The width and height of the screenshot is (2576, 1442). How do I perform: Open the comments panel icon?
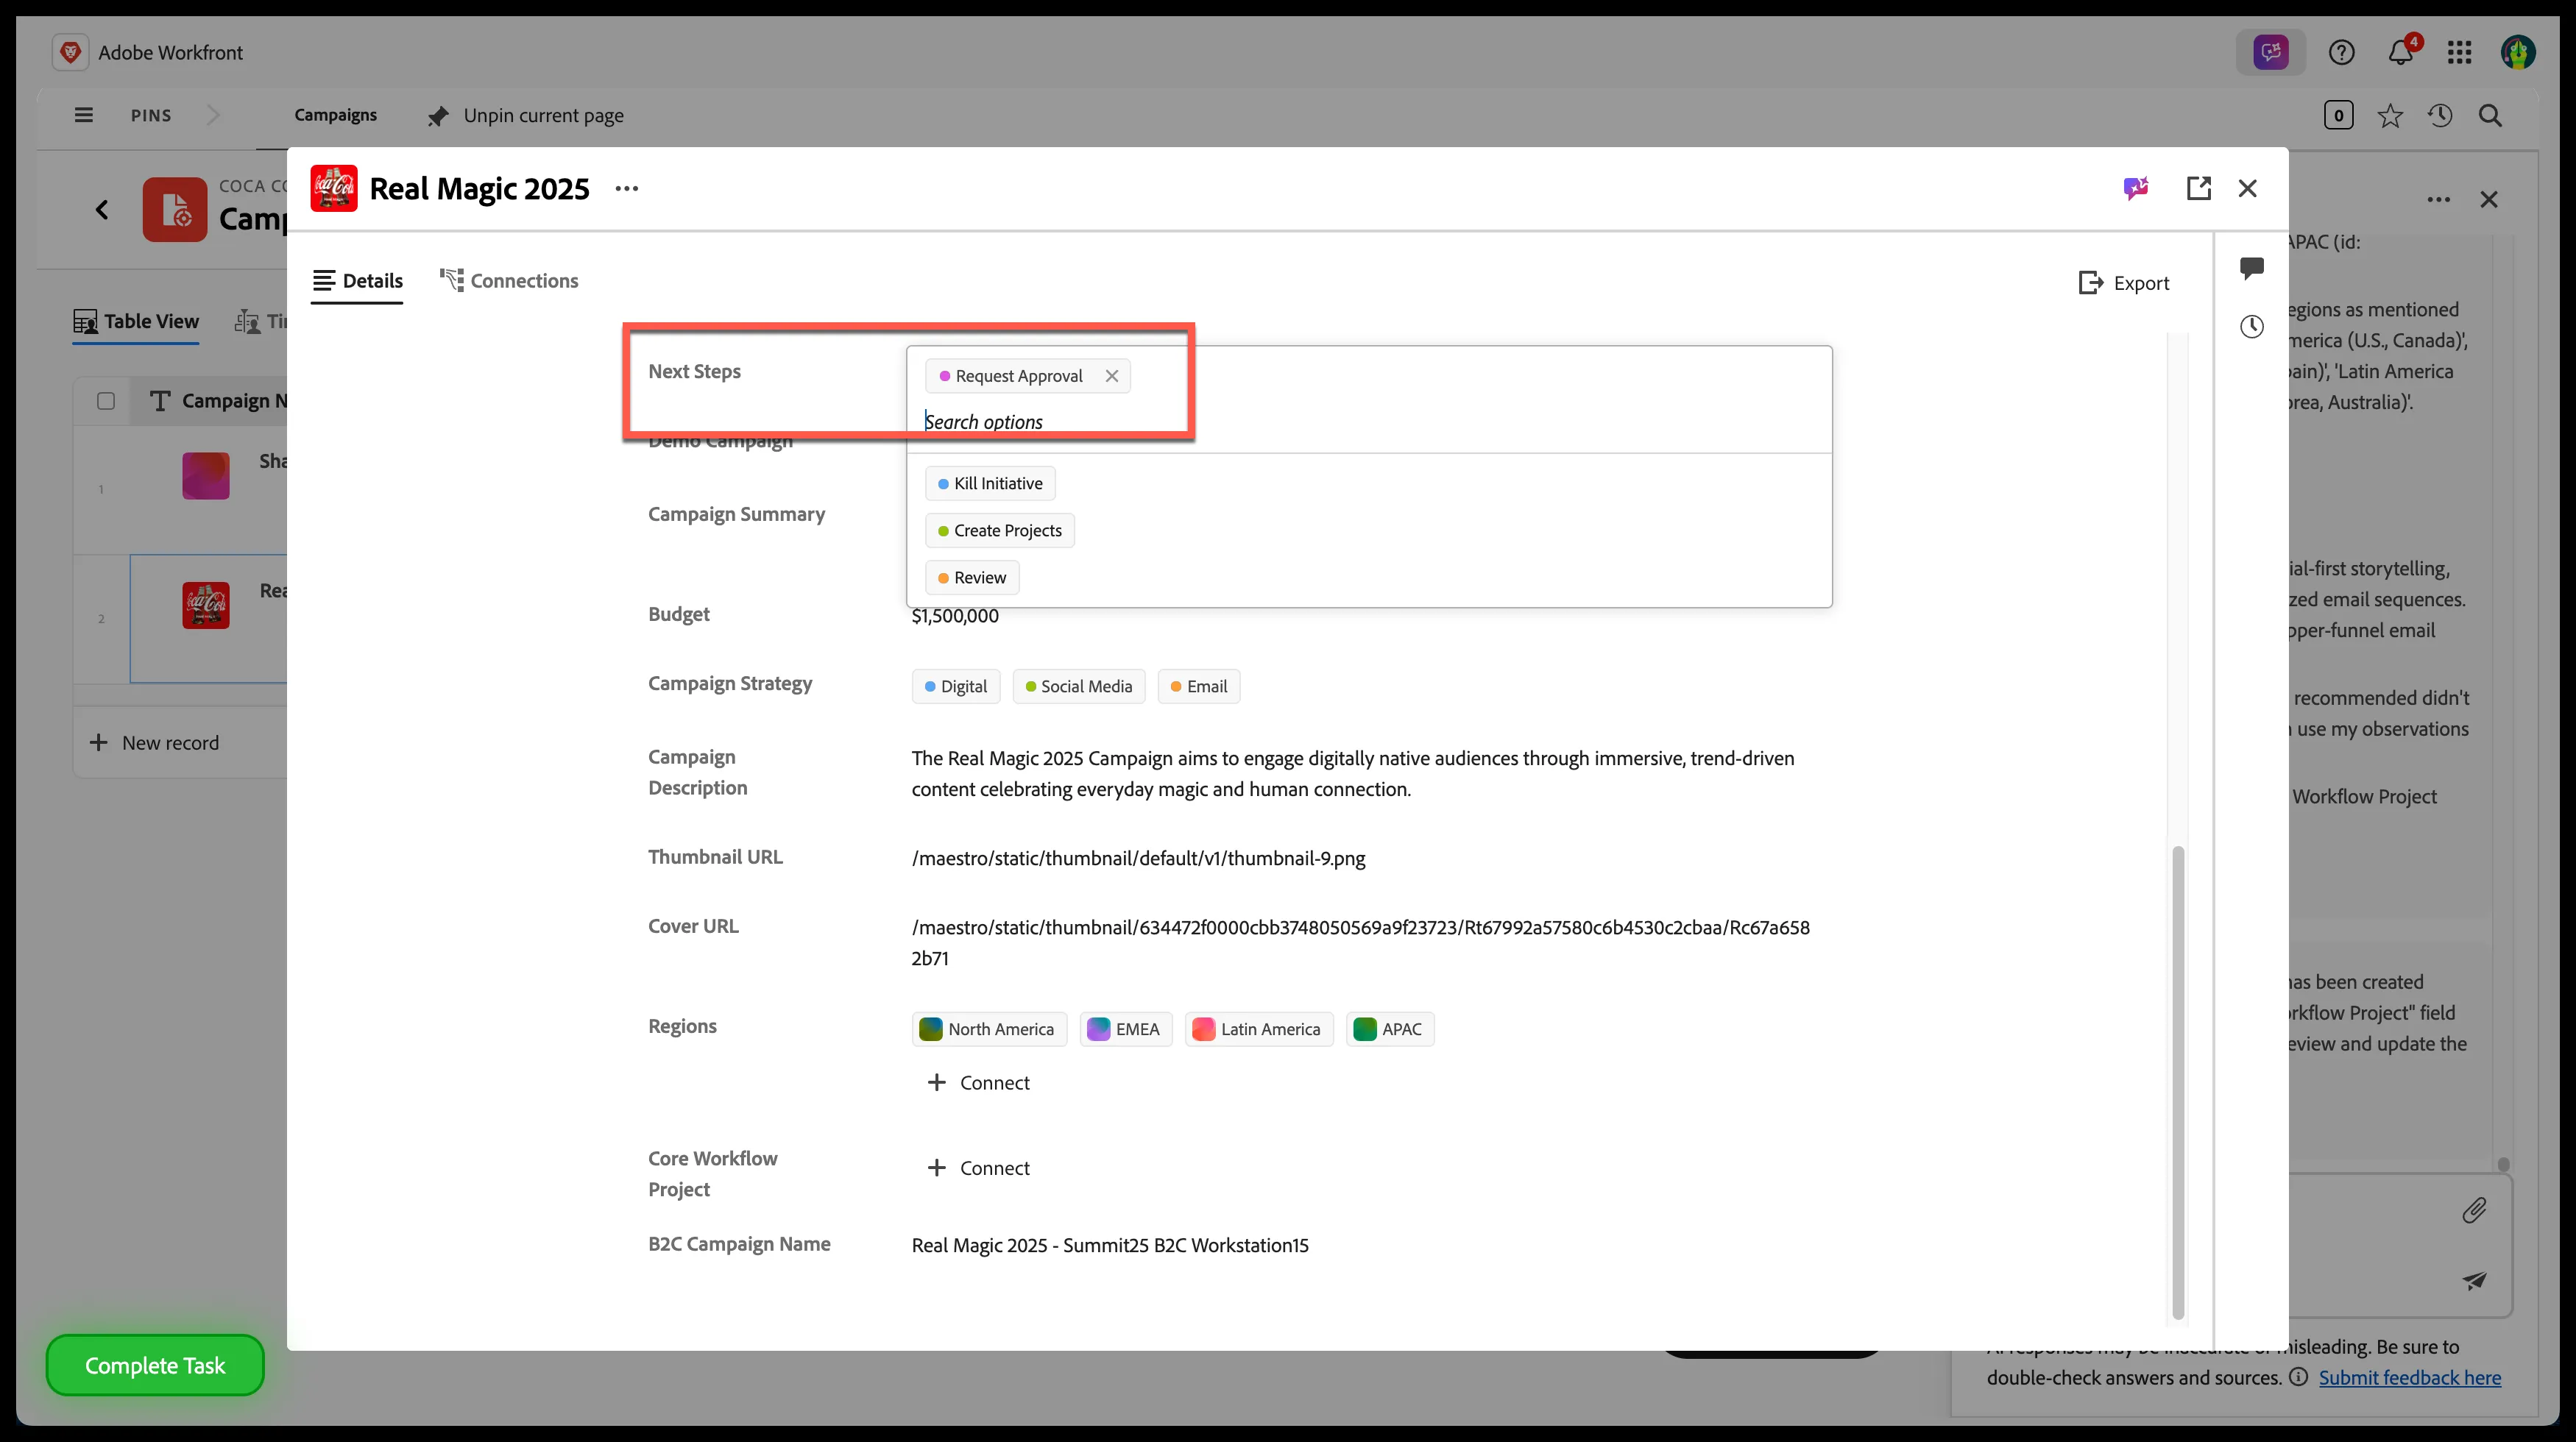pyautogui.click(x=2251, y=268)
